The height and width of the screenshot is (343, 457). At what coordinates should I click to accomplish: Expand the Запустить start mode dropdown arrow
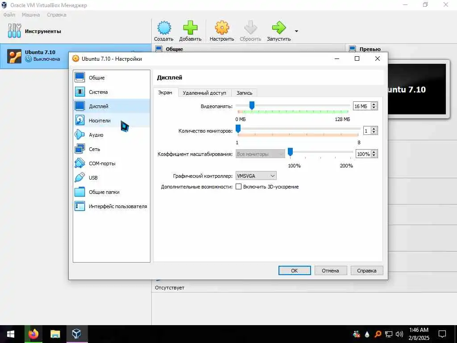(x=296, y=31)
